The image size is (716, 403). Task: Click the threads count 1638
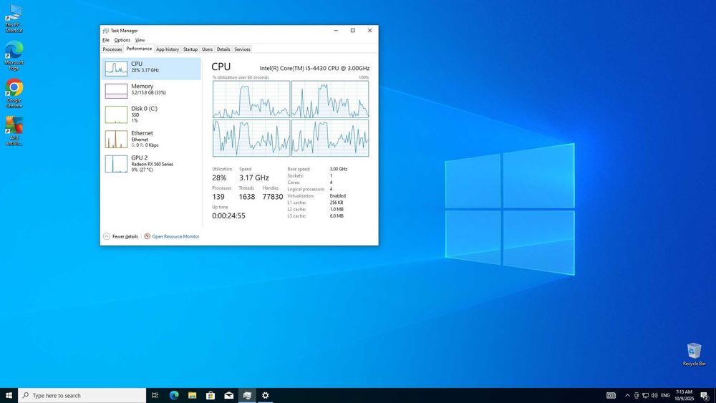(x=246, y=197)
